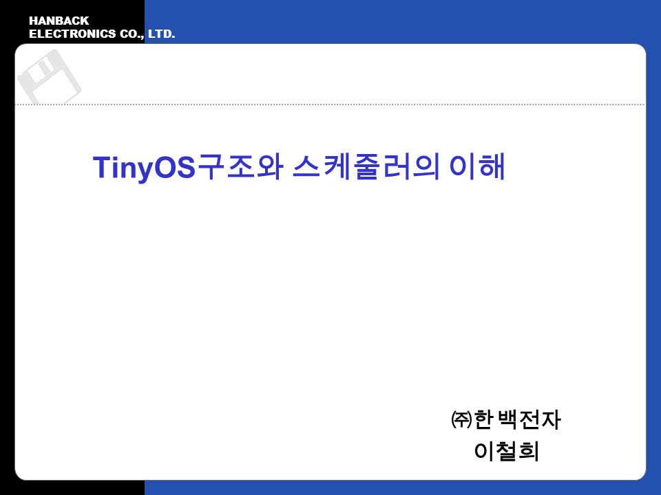The height and width of the screenshot is (495, 661).
Task: Click the company name '㈜한백전자'
Action: pos(506,419)
